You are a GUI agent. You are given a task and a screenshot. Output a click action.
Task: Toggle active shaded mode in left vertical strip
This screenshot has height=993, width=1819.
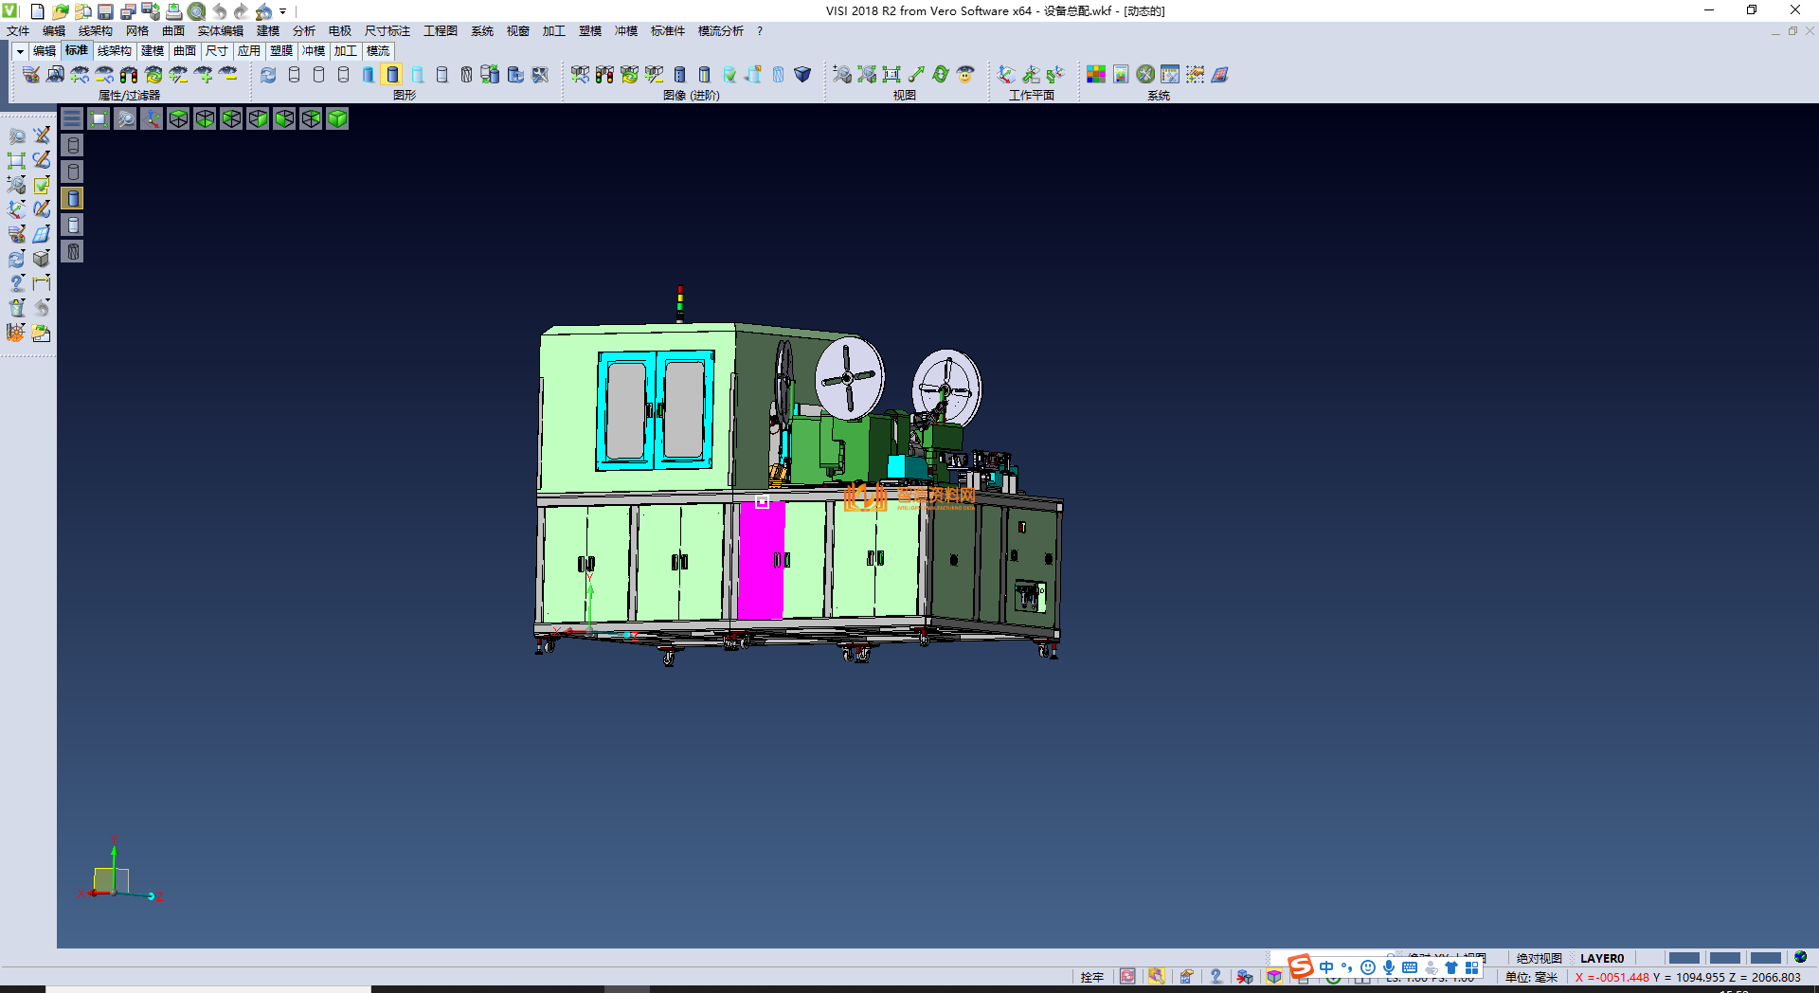[73, 198]
